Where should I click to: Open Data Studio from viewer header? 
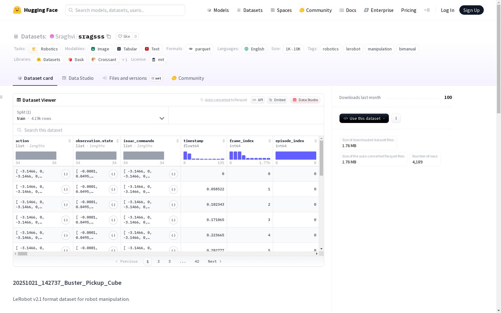tap(305, 100)
